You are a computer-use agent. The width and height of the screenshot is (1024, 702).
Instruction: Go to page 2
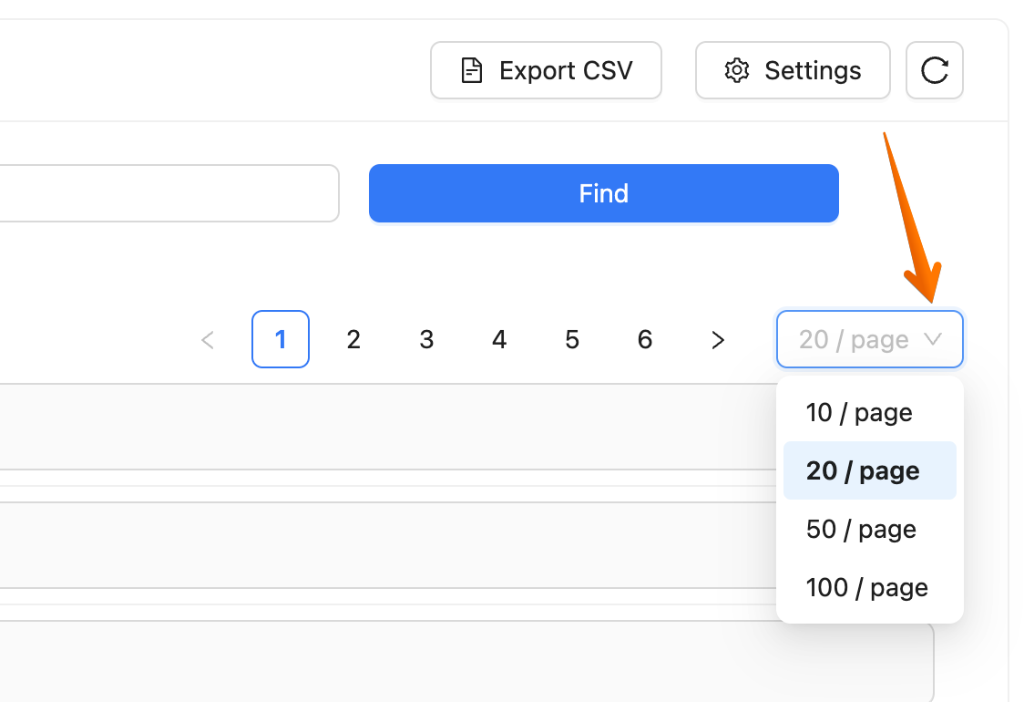tap(353, 339)
